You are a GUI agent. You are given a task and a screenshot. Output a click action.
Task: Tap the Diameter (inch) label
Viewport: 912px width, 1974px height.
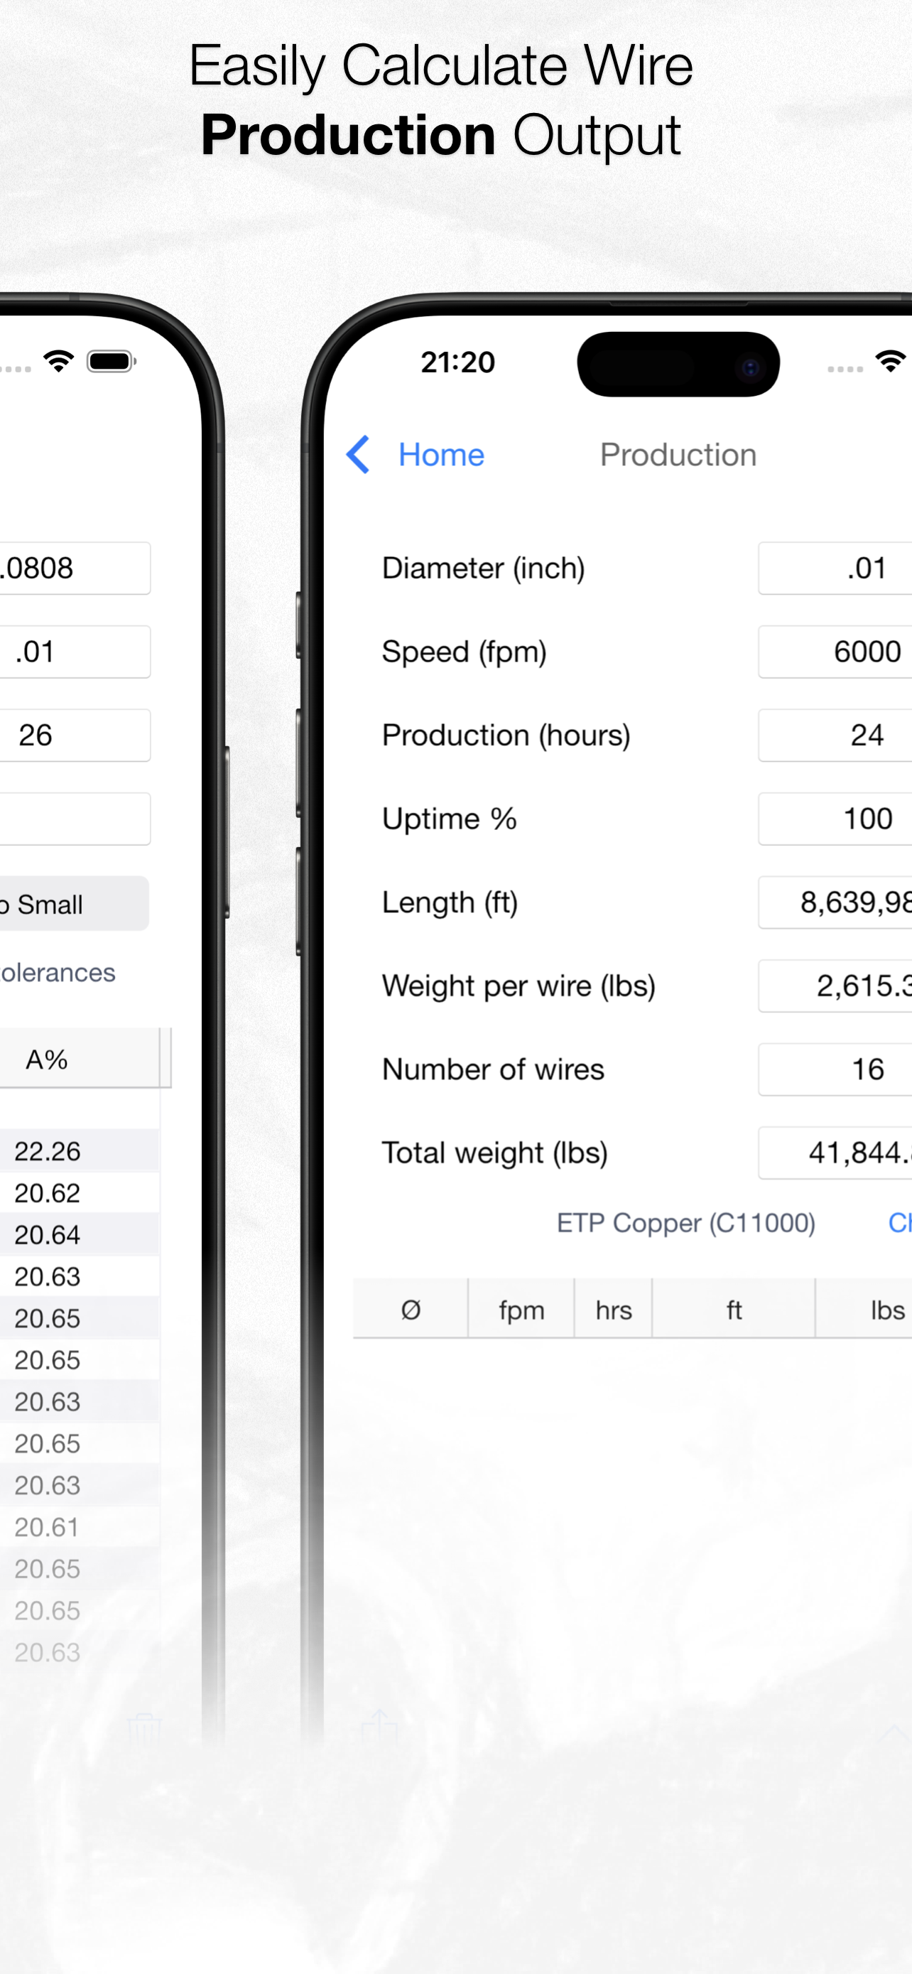click(x=483, y=568)
